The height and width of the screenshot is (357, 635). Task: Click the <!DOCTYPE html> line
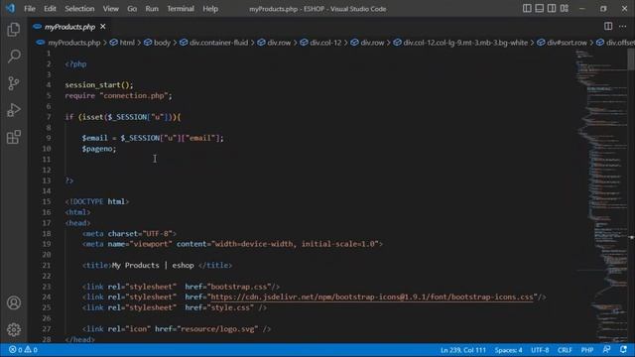[x=97, y=201]
